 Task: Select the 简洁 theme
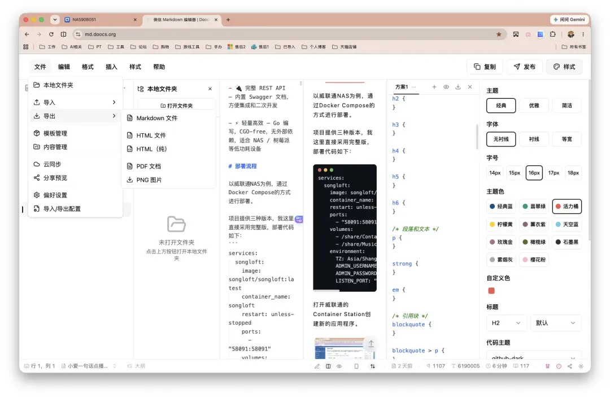coord(567,106)
